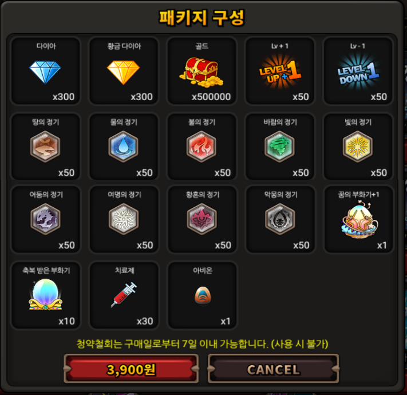The image size is (407, 395).
Task: Click the blue 다이아 diamond icon
Action: point(45,72)
